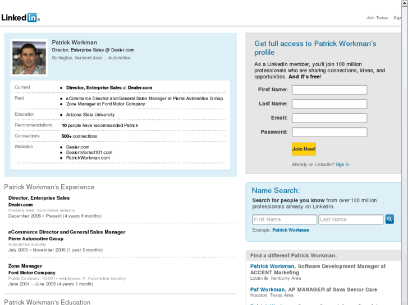This screenshot has height=305, width=408.
Task: Click the Patrick Workman profile name heading
Action: point(74,43)
